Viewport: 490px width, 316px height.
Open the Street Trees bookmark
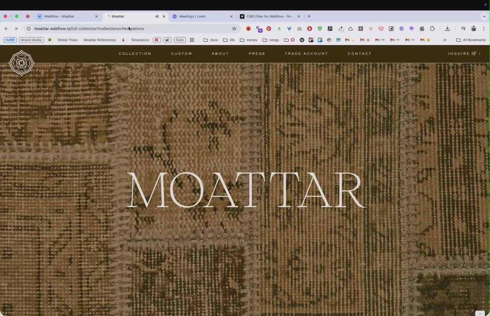point(68,40)
